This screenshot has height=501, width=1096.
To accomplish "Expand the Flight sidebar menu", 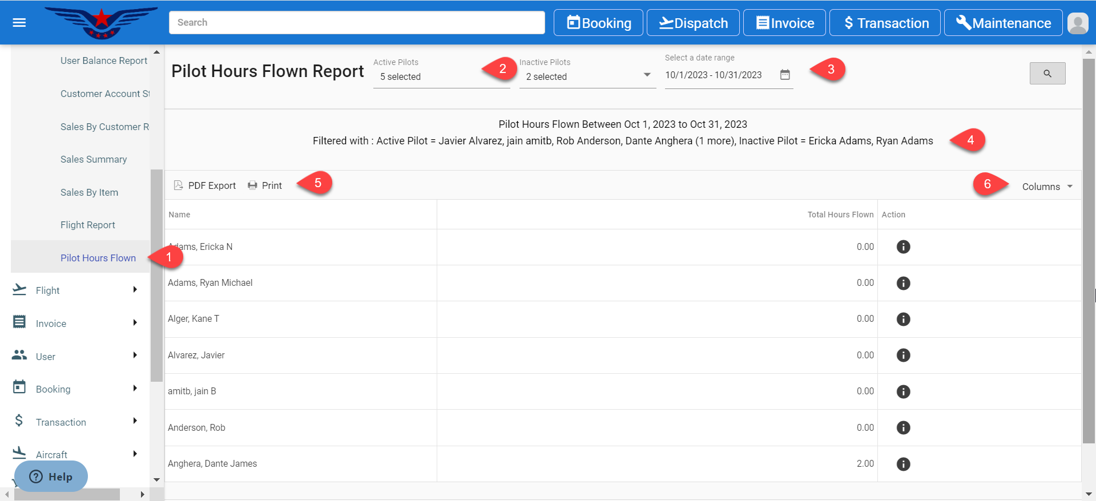I will pos(74,290).
